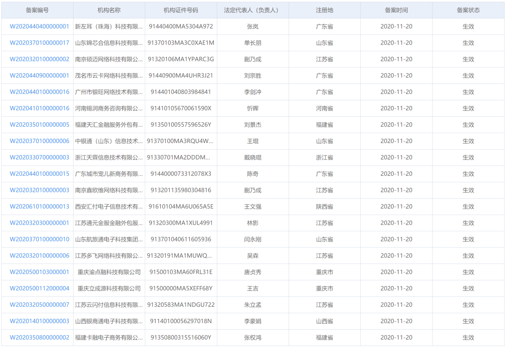Select organization 中银通（山东）信息技术... cell
Screen dimensions: 506x347
pyautogui.click(x=109, y=141)
